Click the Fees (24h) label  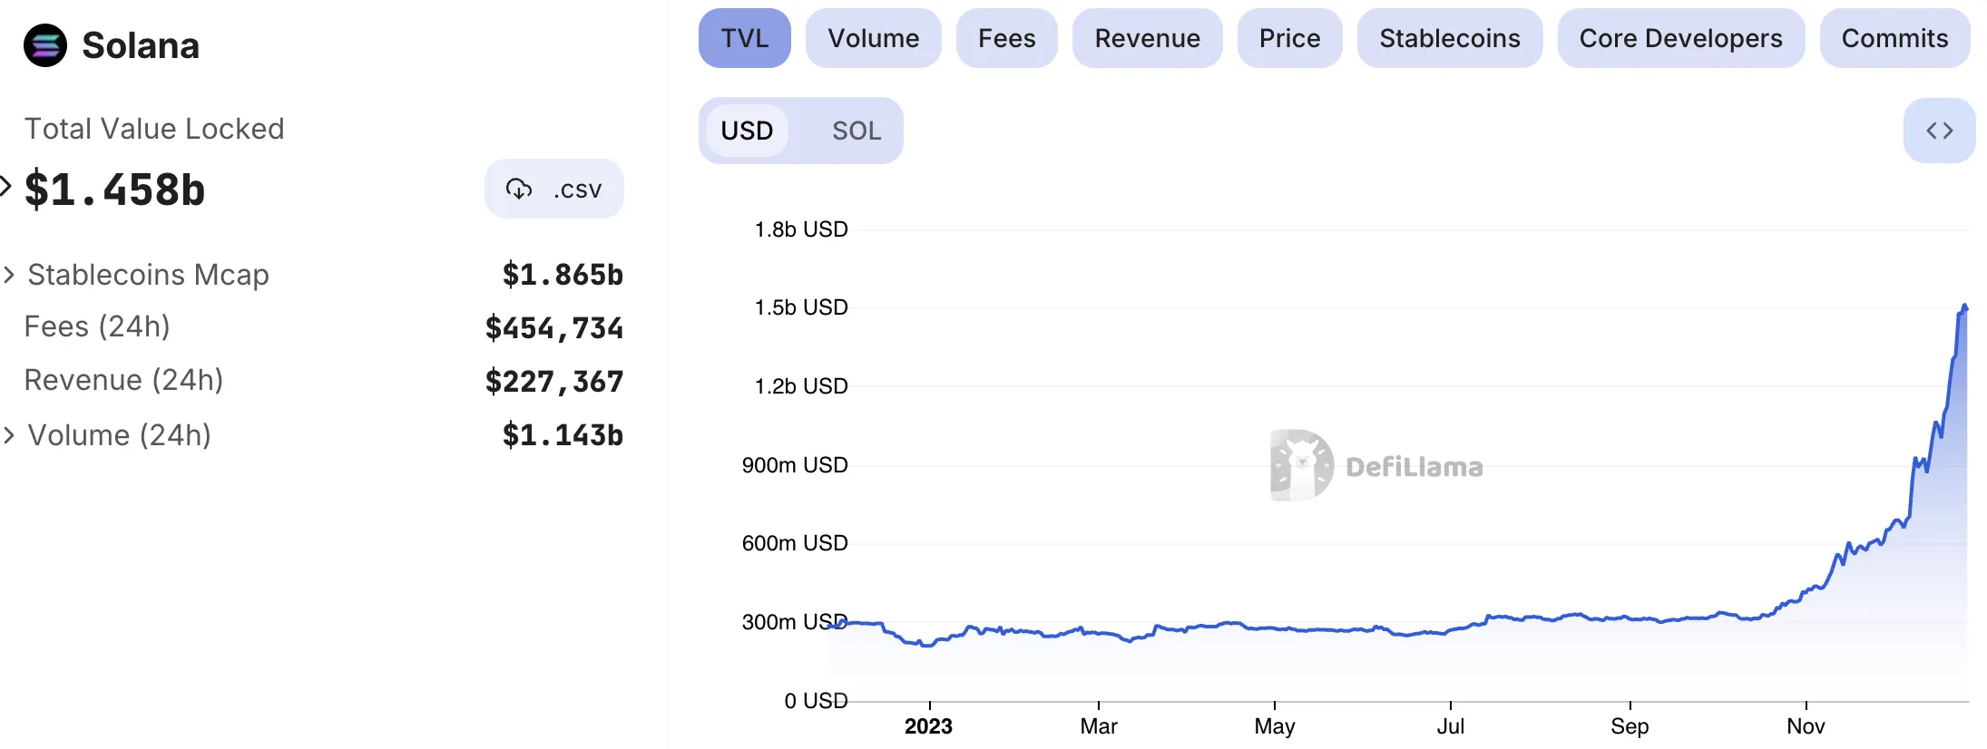point(97,326)
